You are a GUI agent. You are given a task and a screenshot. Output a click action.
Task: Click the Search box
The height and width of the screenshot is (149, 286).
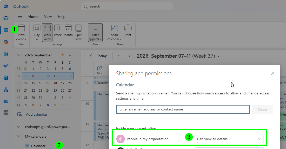pyautogui.click(x=127, y=6)
